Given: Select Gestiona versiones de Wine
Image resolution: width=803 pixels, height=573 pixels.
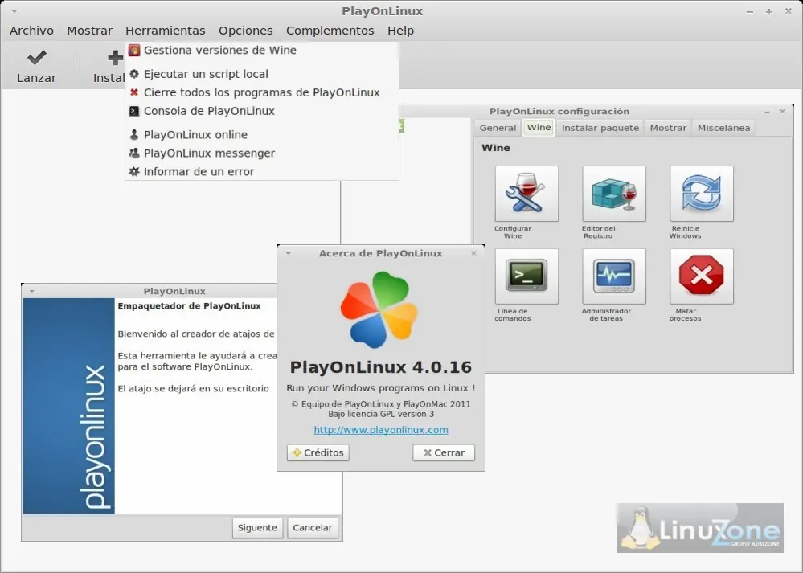Looking at the screenshot, I should (262, 50).
